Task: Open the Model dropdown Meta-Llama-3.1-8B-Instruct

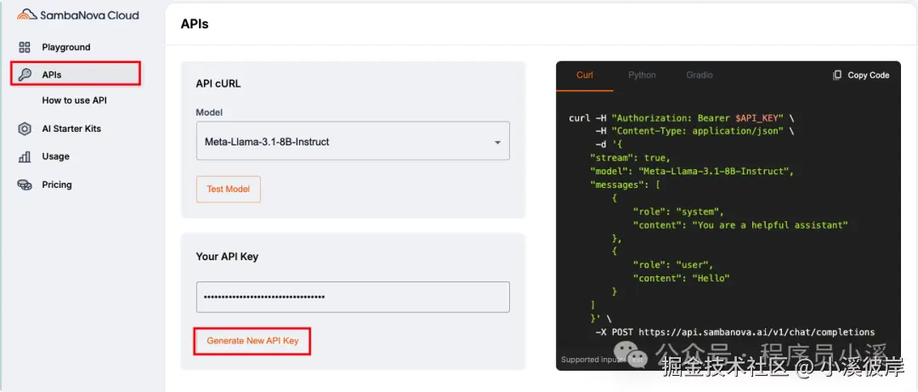Action: (353, 140)
